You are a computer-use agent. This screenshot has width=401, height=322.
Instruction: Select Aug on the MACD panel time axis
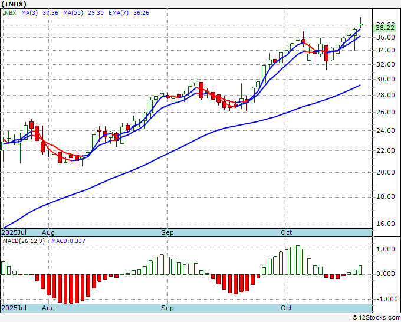pos(48,308)
